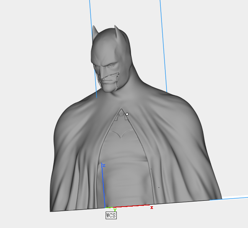
Task: Select the white point marker on the chest
Action: [127, 114]
